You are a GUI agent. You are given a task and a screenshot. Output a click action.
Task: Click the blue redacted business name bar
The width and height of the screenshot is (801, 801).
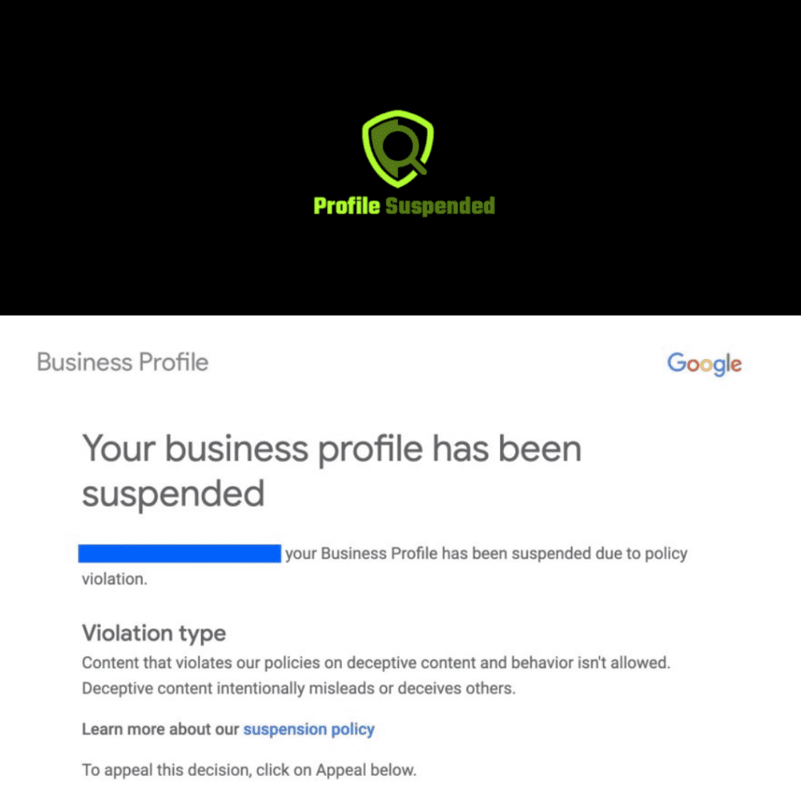[178, 553]
